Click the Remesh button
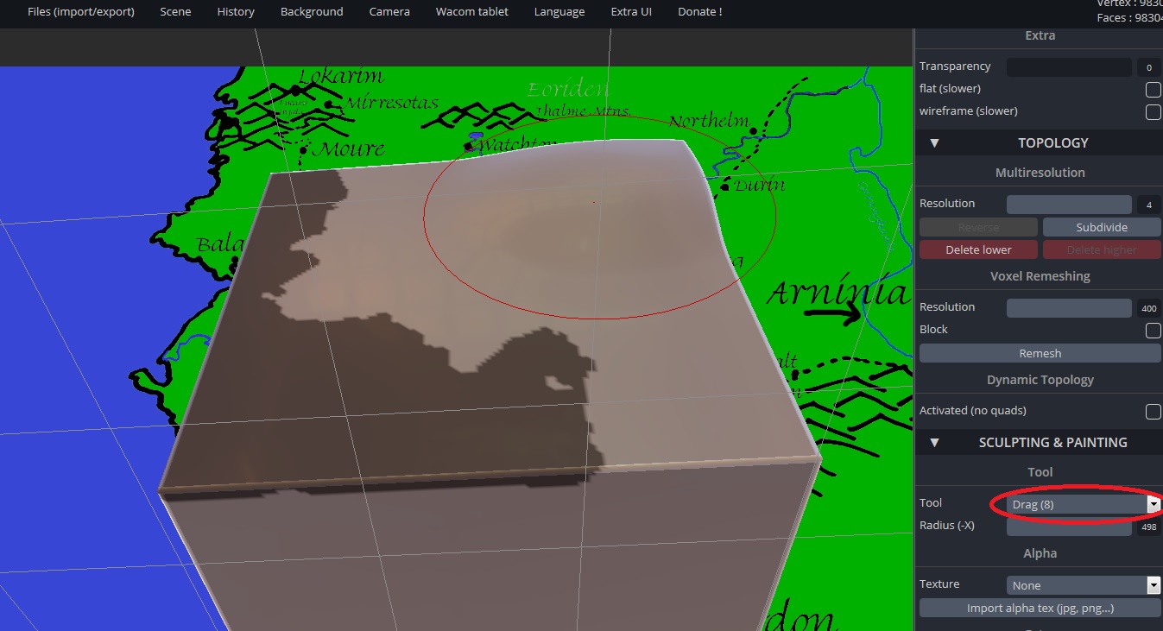Viewport: 1163px width, 631px height. coord(1040,353)
